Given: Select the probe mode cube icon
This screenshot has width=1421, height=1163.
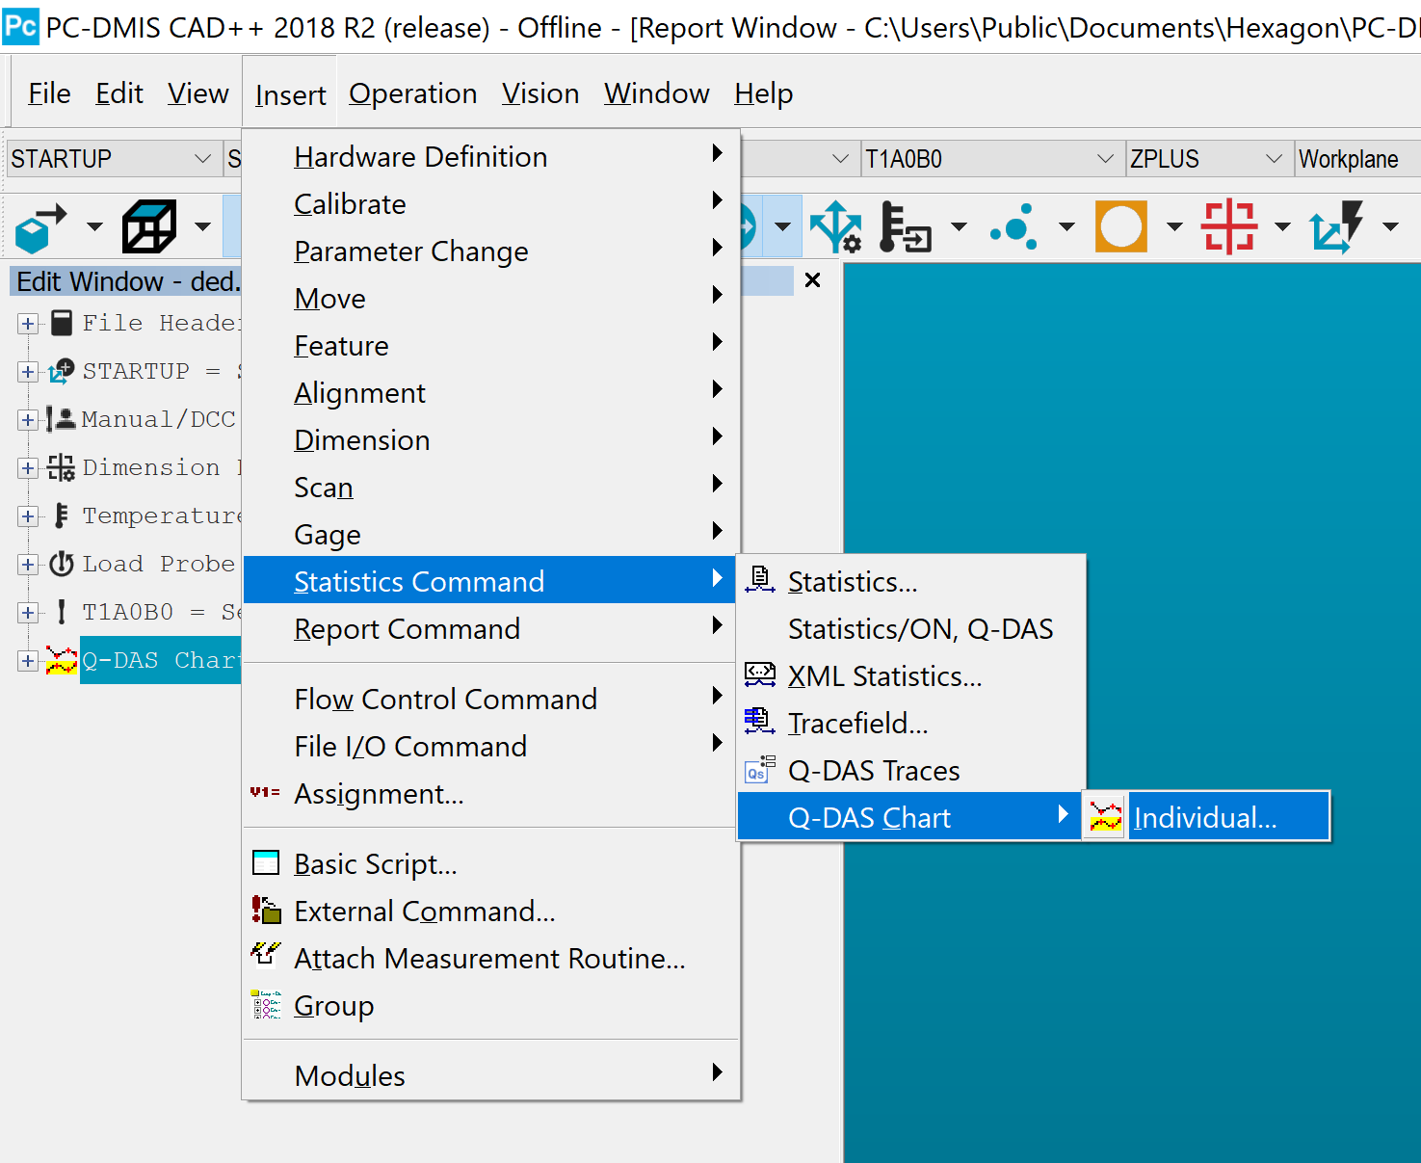Looking at the screenshot, I should [x=39, y=225].
